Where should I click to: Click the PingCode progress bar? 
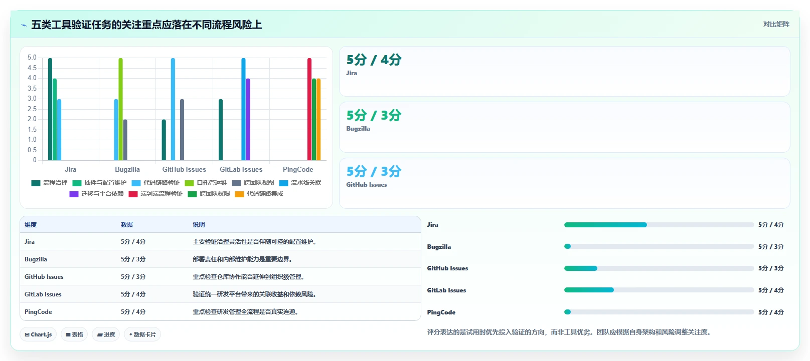click(x=659, y=312)
